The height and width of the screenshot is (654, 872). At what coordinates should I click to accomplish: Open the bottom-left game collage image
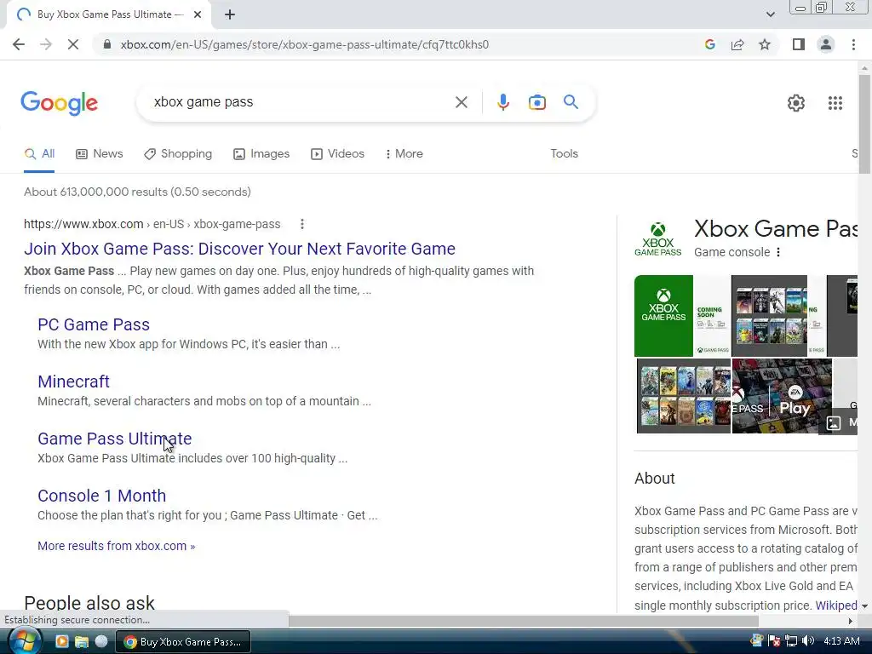coord(684,396)
